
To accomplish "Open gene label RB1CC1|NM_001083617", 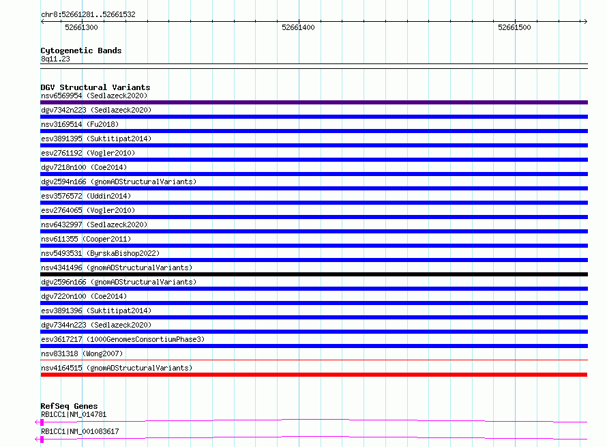I will pyautogui.click(x=80, y=431).
